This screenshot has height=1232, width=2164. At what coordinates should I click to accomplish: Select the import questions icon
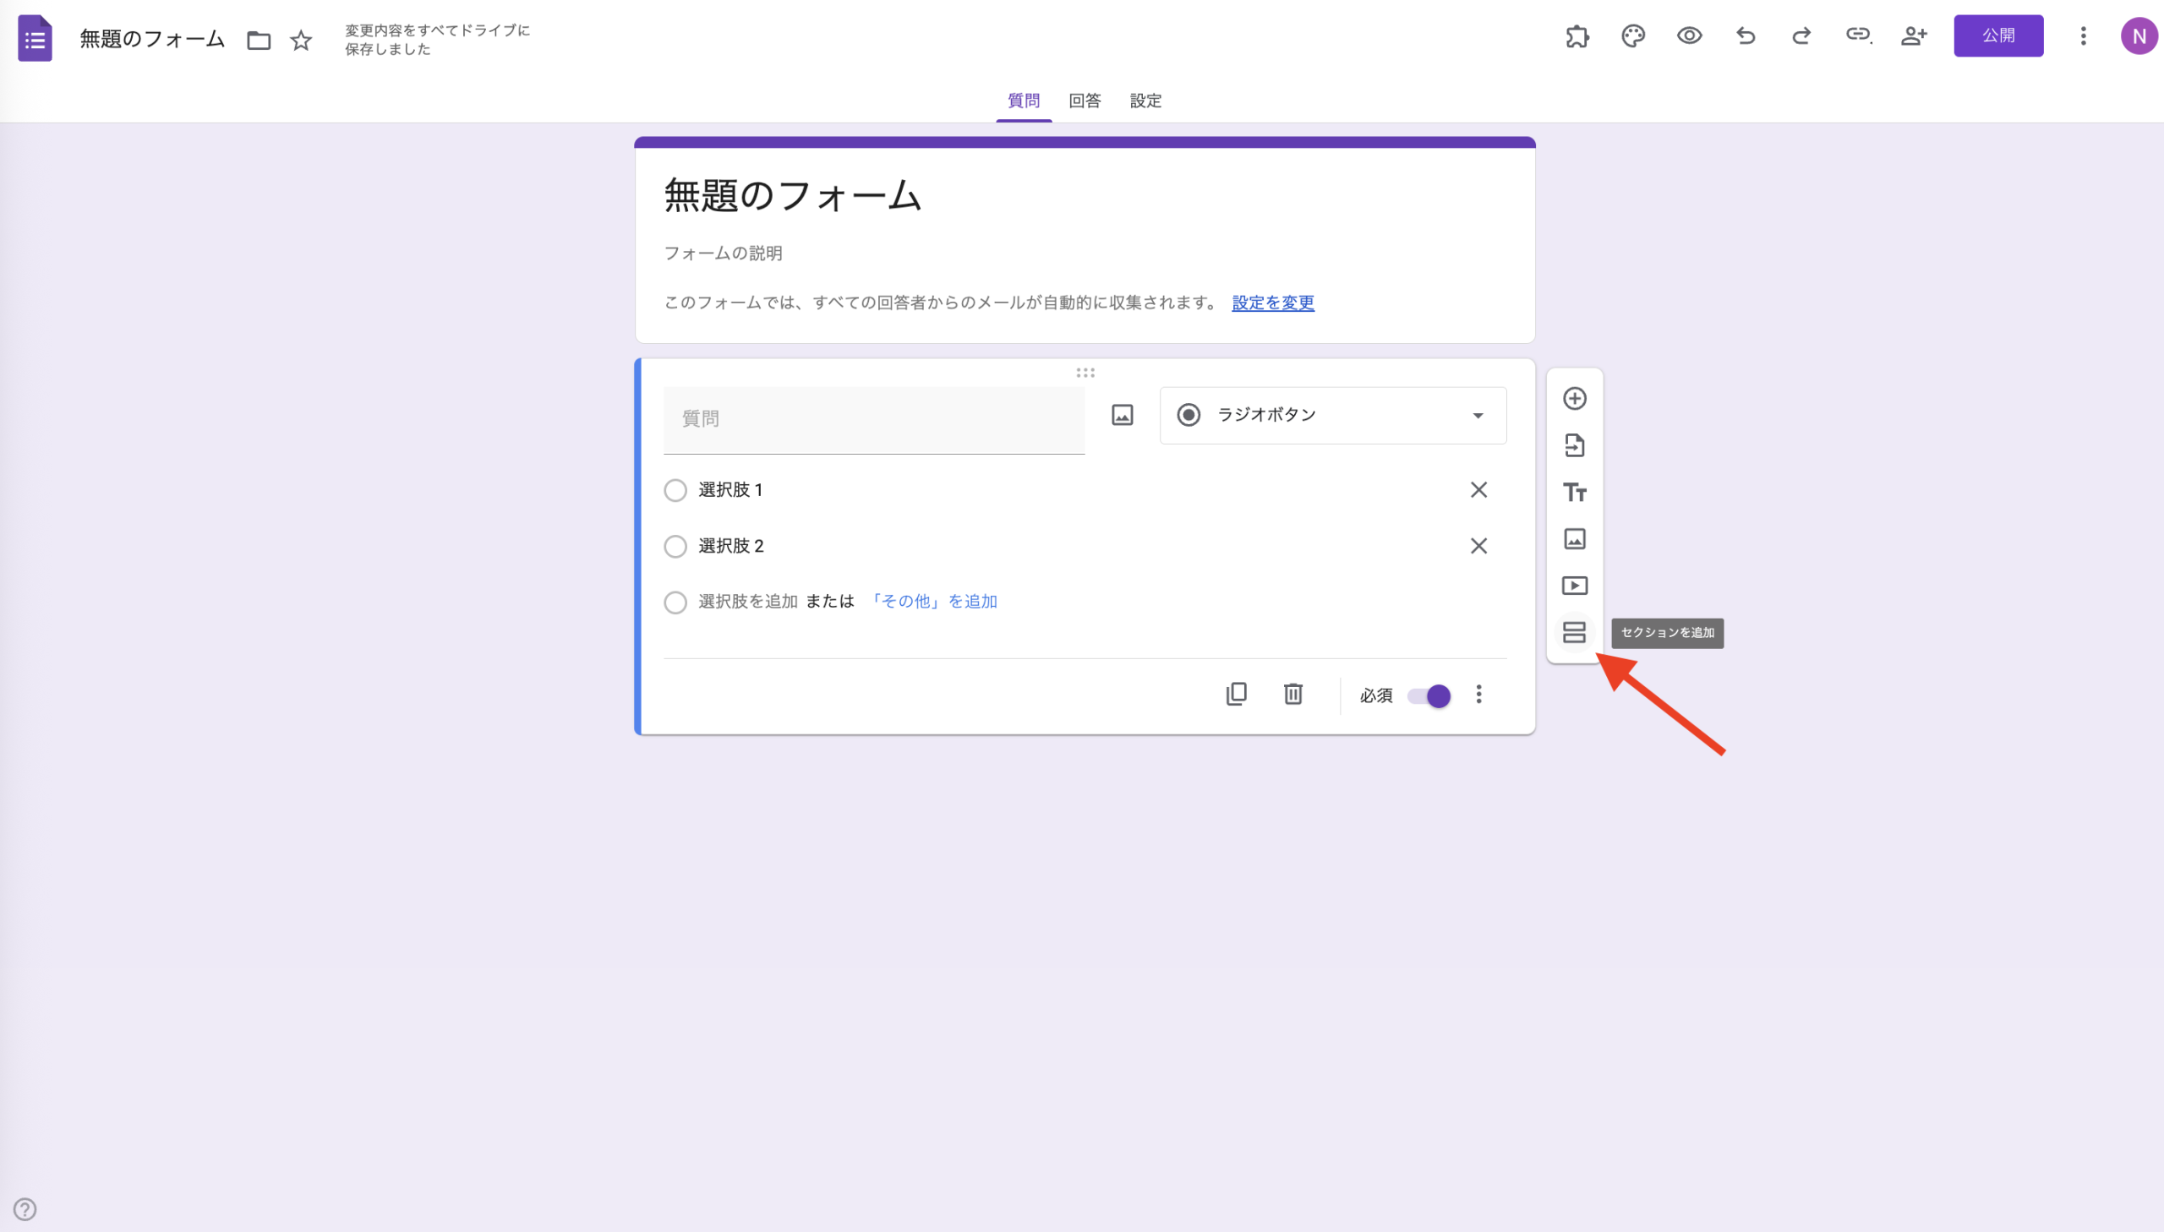pos(1574,445)
